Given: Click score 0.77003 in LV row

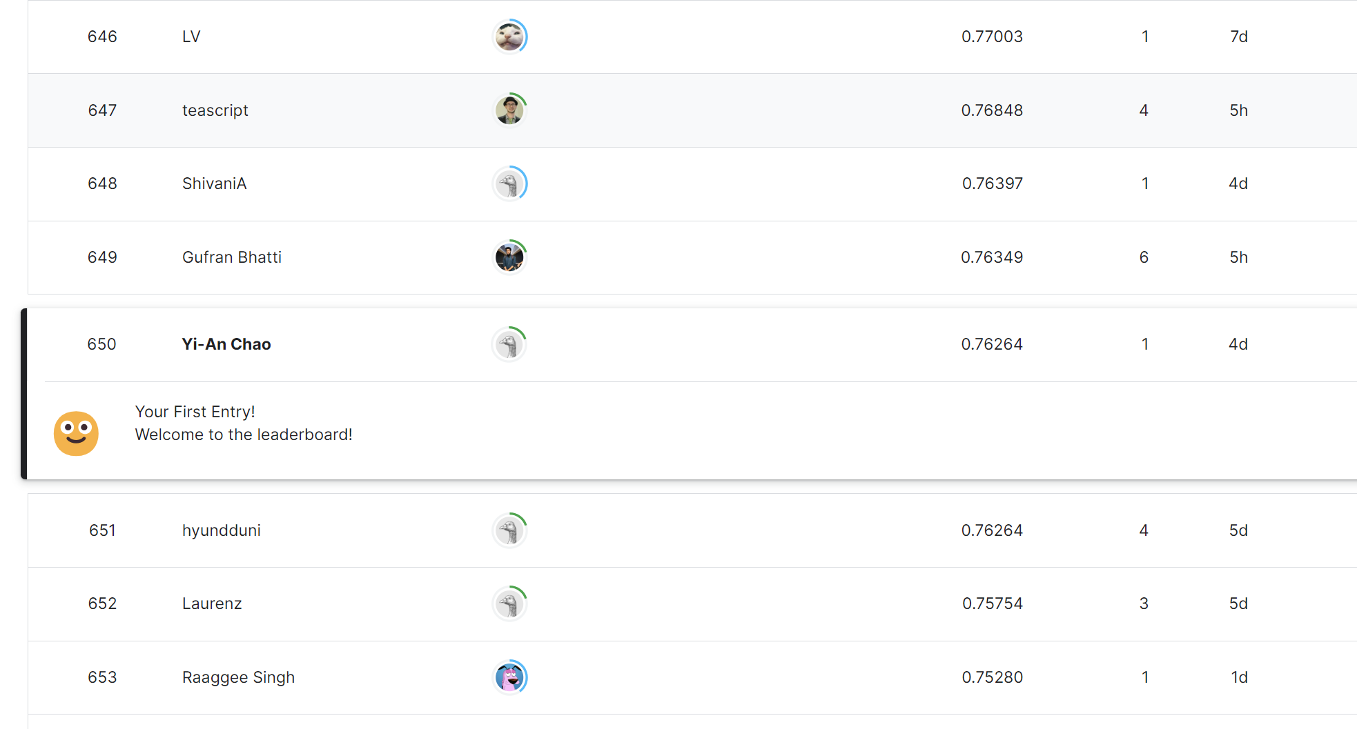Looking at the screenshot, I should (x=992, y=37).
